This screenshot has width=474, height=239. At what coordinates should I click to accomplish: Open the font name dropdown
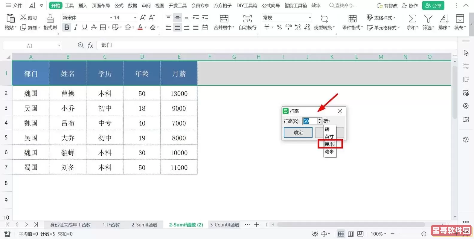click(x=111, y=18)
